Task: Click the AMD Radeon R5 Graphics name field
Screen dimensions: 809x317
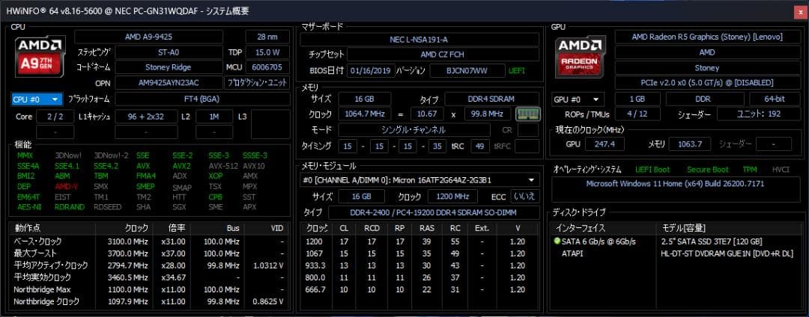Action: (x=707, y=37)
